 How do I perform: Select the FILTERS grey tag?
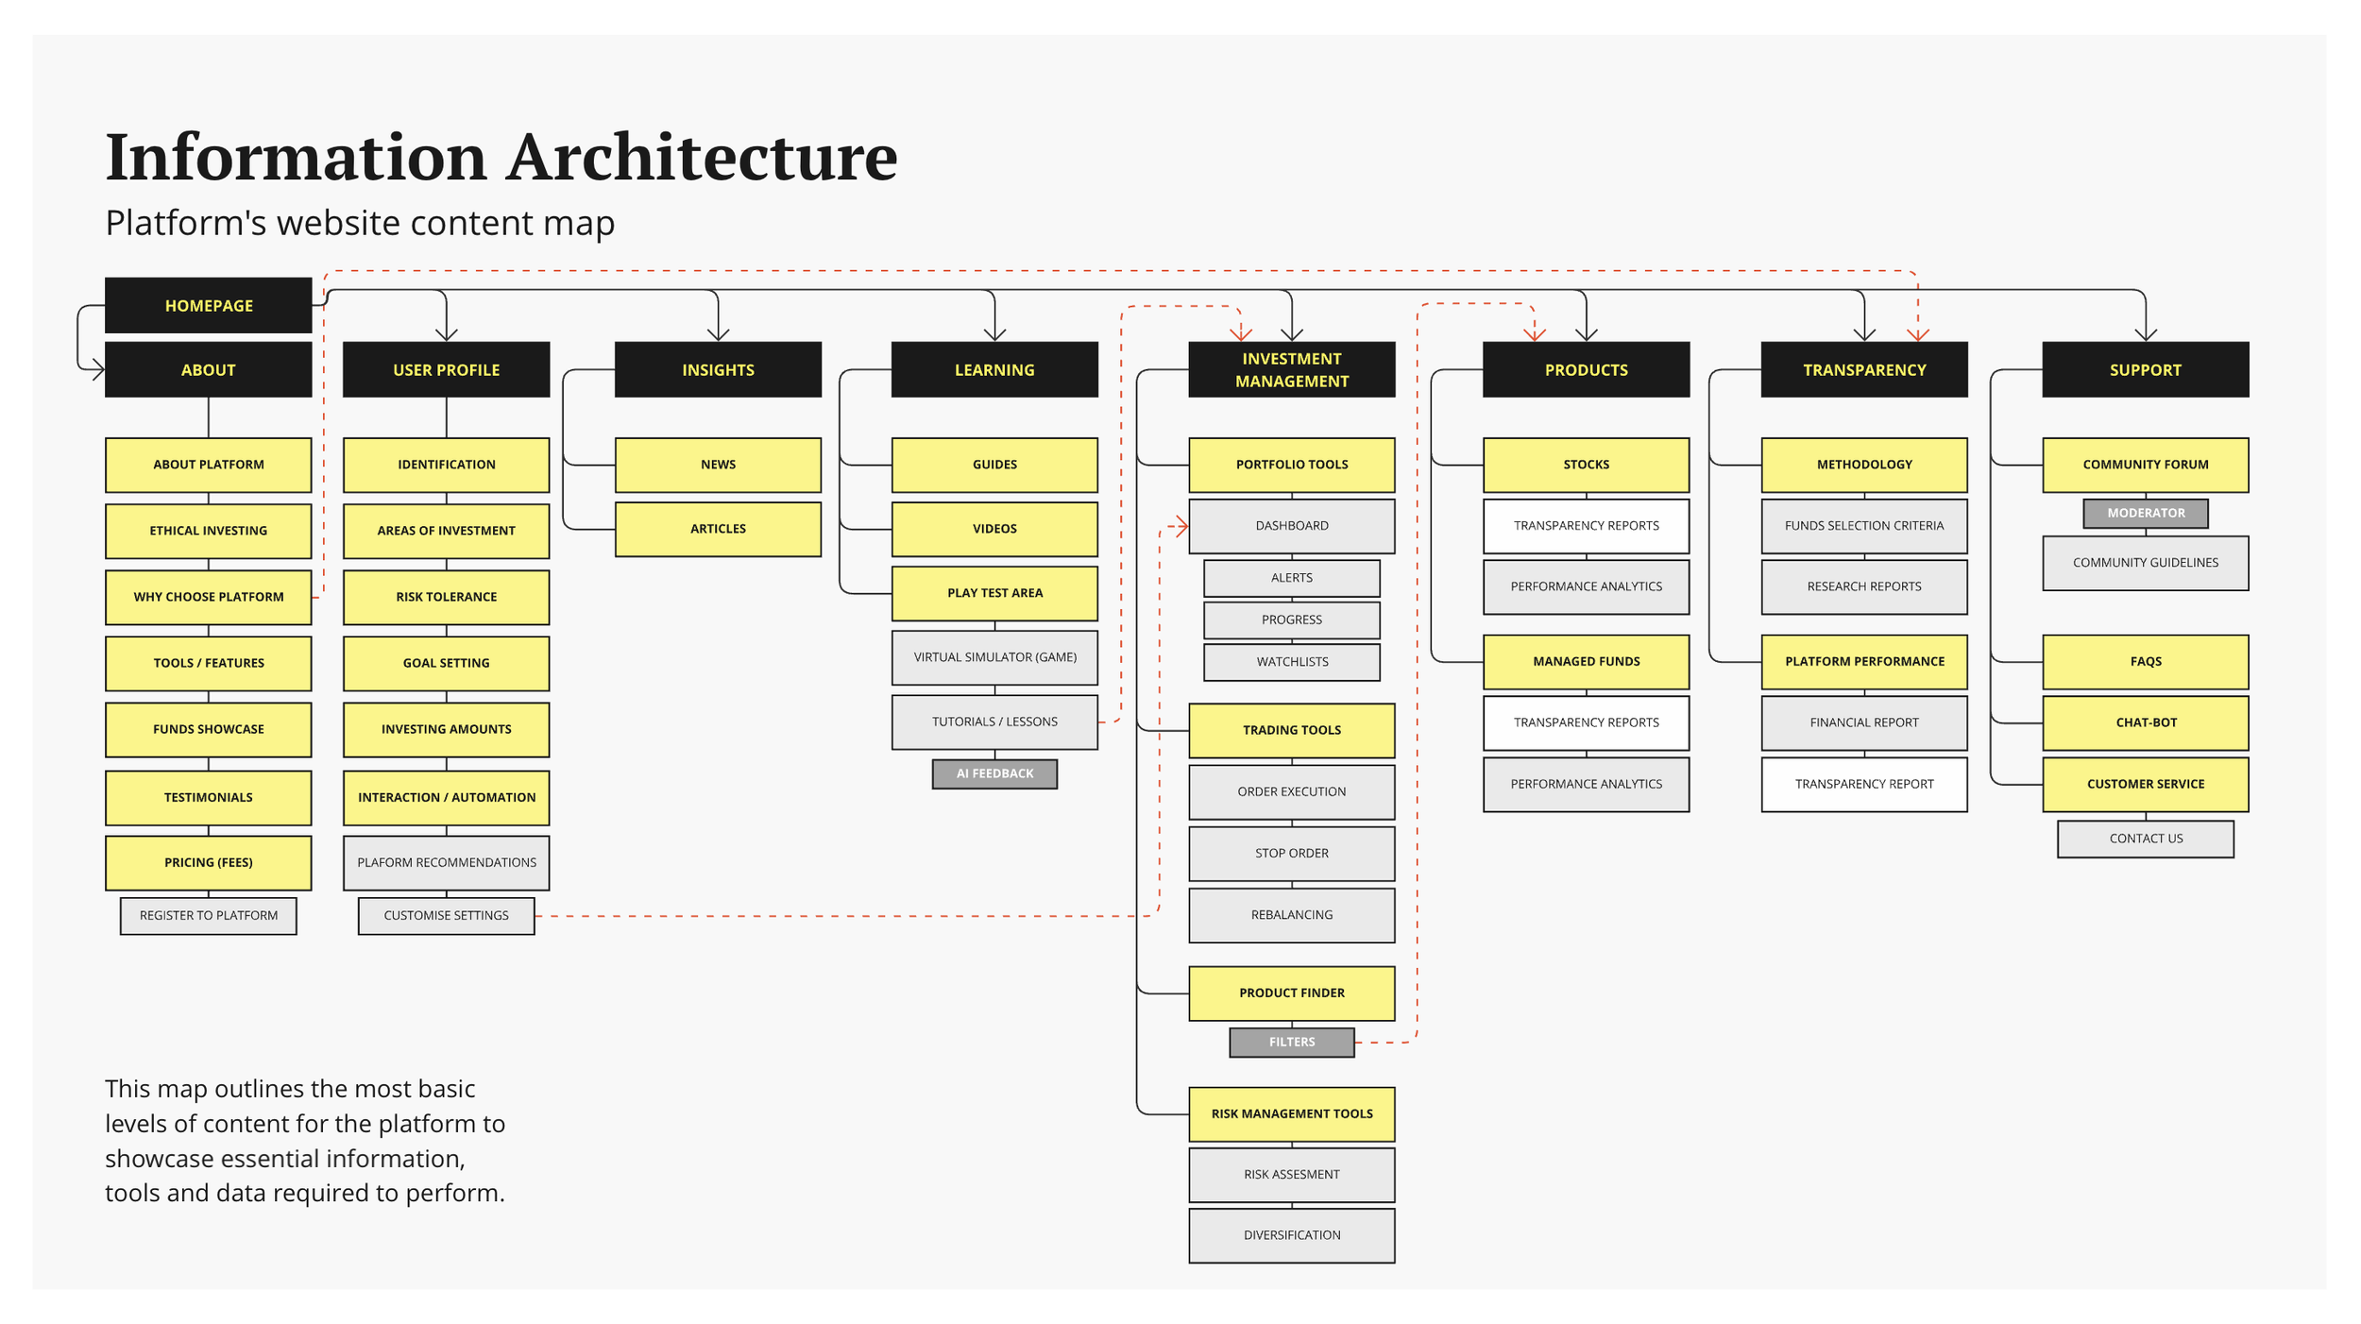[1291, 1042]
